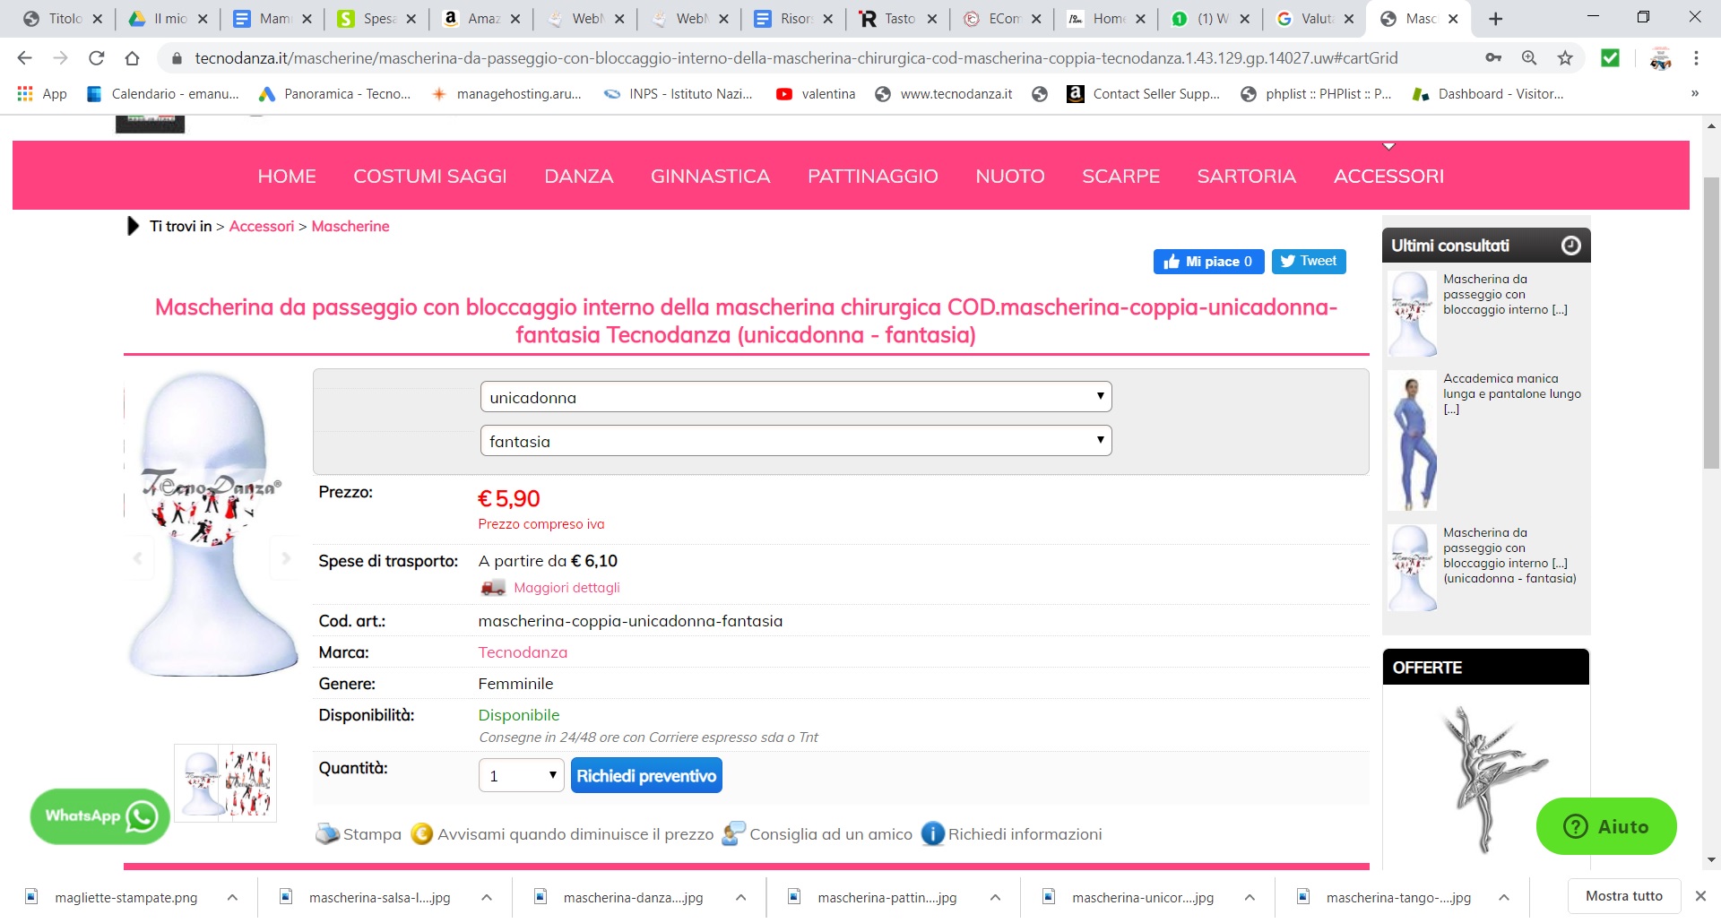Click the Ultimi consultati clock icon

(x=1571, y=246)
